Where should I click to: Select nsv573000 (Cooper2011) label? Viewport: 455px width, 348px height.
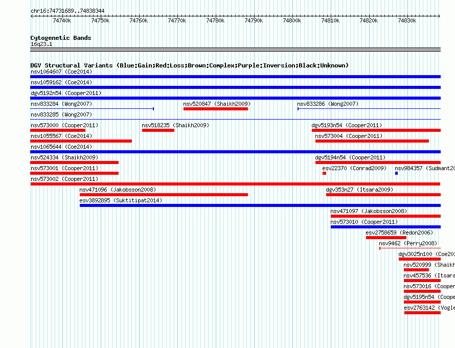64,125
